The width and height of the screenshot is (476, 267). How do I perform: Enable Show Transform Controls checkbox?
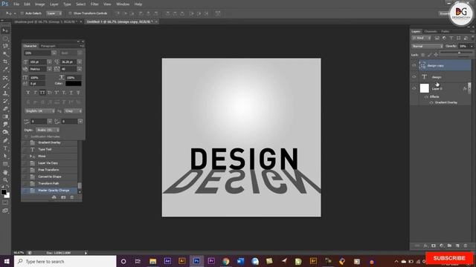(70, 13)
